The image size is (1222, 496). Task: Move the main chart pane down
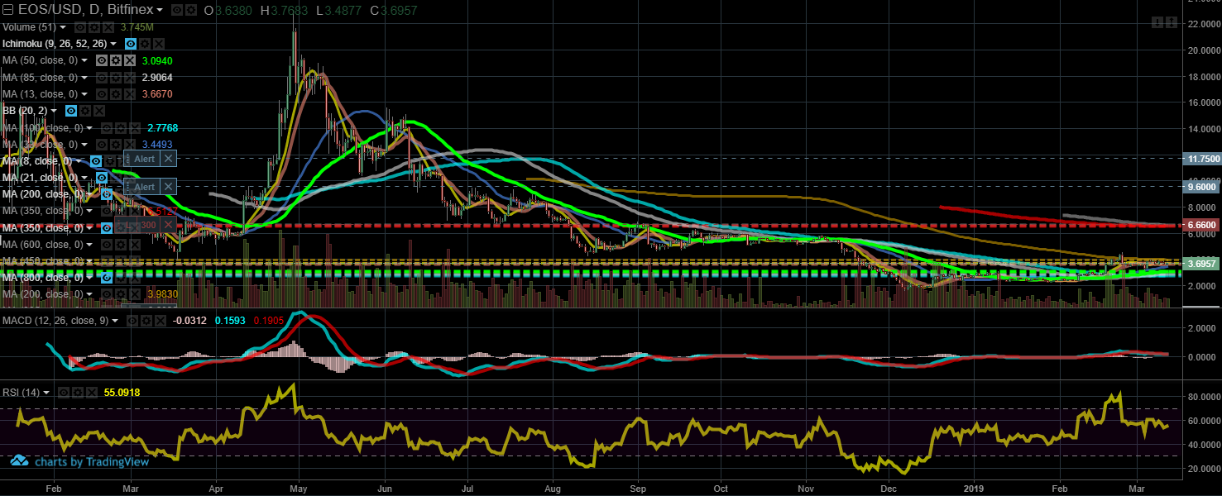[x=1157, y=22]
